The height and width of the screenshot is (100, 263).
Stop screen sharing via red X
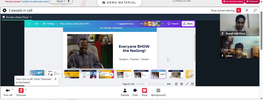pyautogui.click(x=239, y=10)
